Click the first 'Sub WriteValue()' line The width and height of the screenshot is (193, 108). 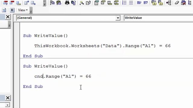coord(45,36)
